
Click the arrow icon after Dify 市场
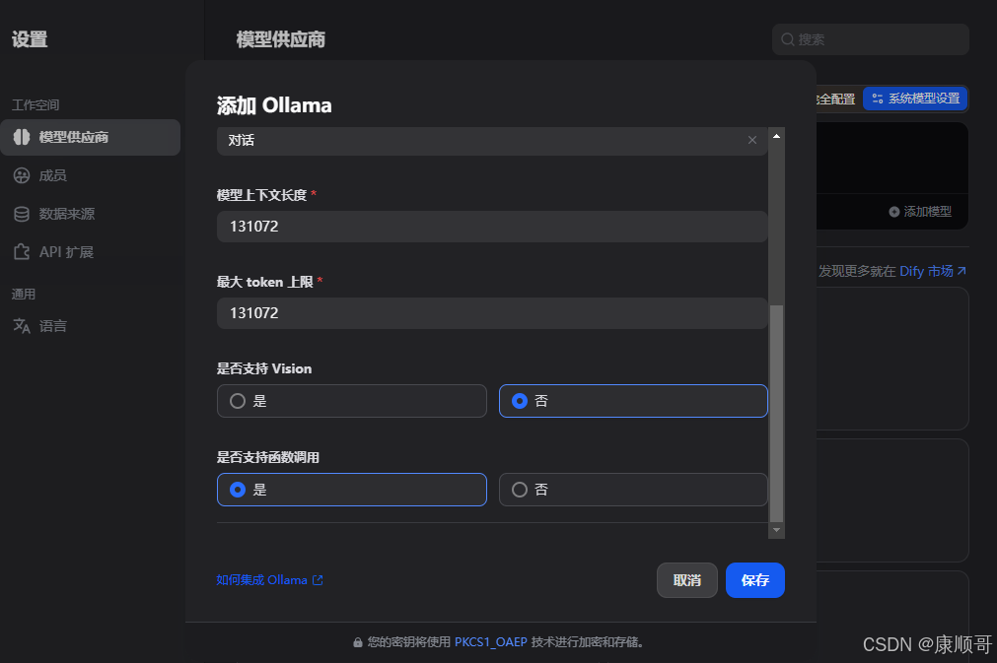pos(961,271)
